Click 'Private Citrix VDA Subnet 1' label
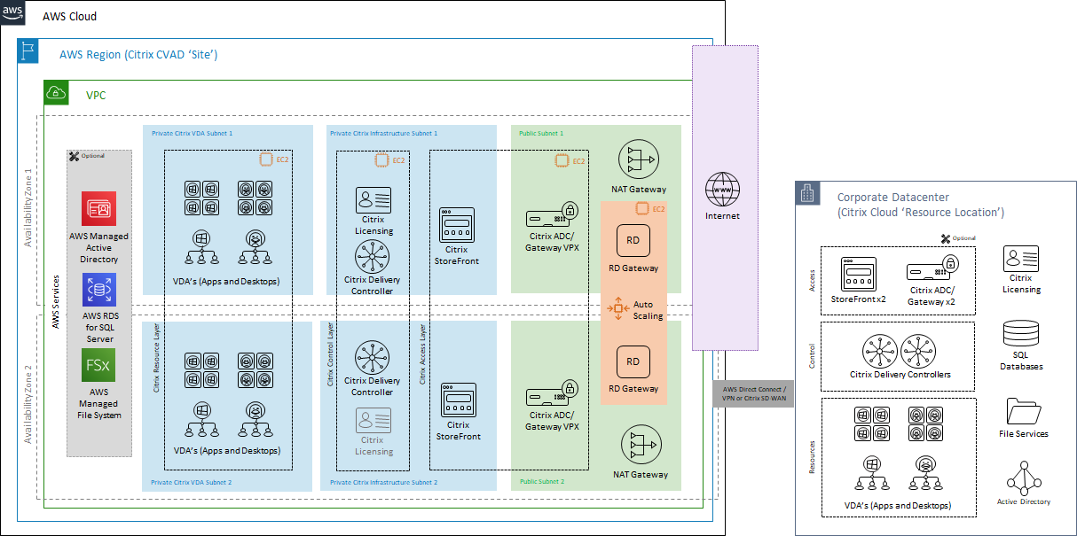 tap(192, 133)
